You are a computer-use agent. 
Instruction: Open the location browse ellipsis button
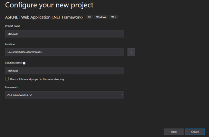[131, 52]
